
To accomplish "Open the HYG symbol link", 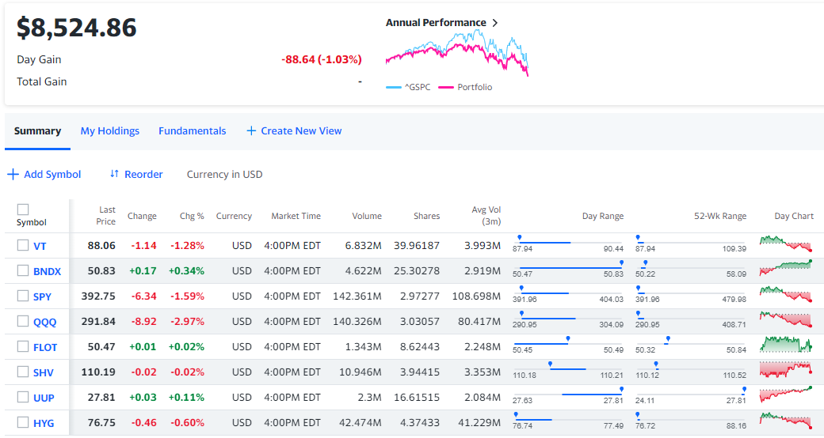I will pos(44,423).
